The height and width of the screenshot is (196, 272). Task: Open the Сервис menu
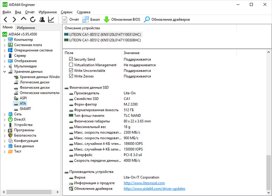click(66, 12)
